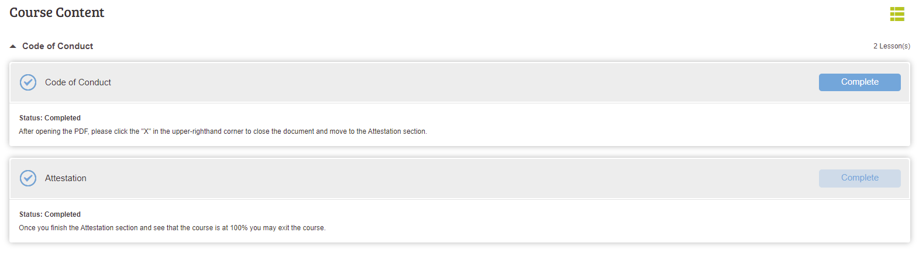Image resolution: width=919 pixels, height=253 pixels.
Task: Click Status: Completed under Code of Conduct lesson
Action: [50, 118]
